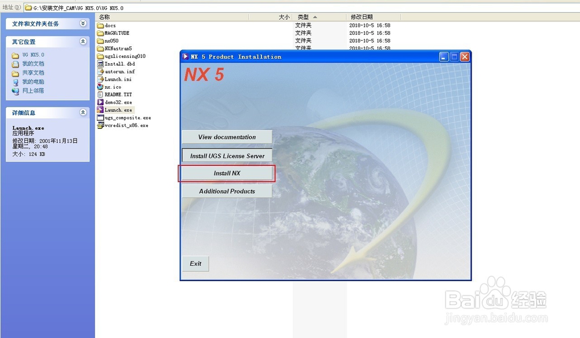This screenshot has width=580, height=338.
Task: Open Additional Products
Action: pos(227,191)
